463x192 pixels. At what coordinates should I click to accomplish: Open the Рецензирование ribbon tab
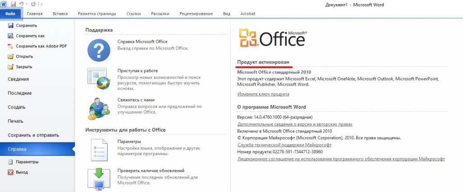pos(196,14)
